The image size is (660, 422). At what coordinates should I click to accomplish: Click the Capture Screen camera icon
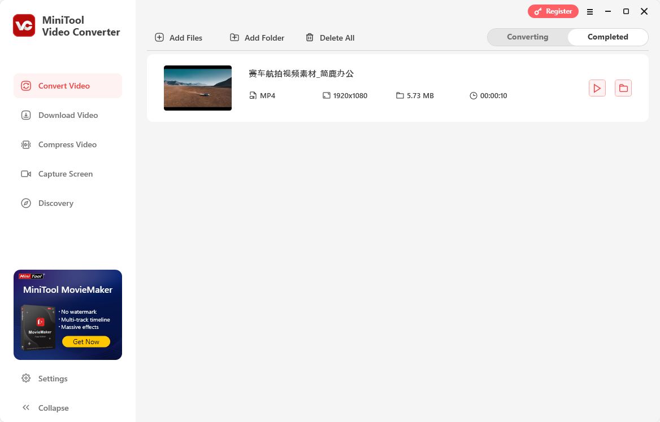tap(26, 174)
